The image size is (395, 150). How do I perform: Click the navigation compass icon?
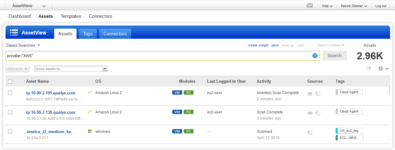click(369, 69)
